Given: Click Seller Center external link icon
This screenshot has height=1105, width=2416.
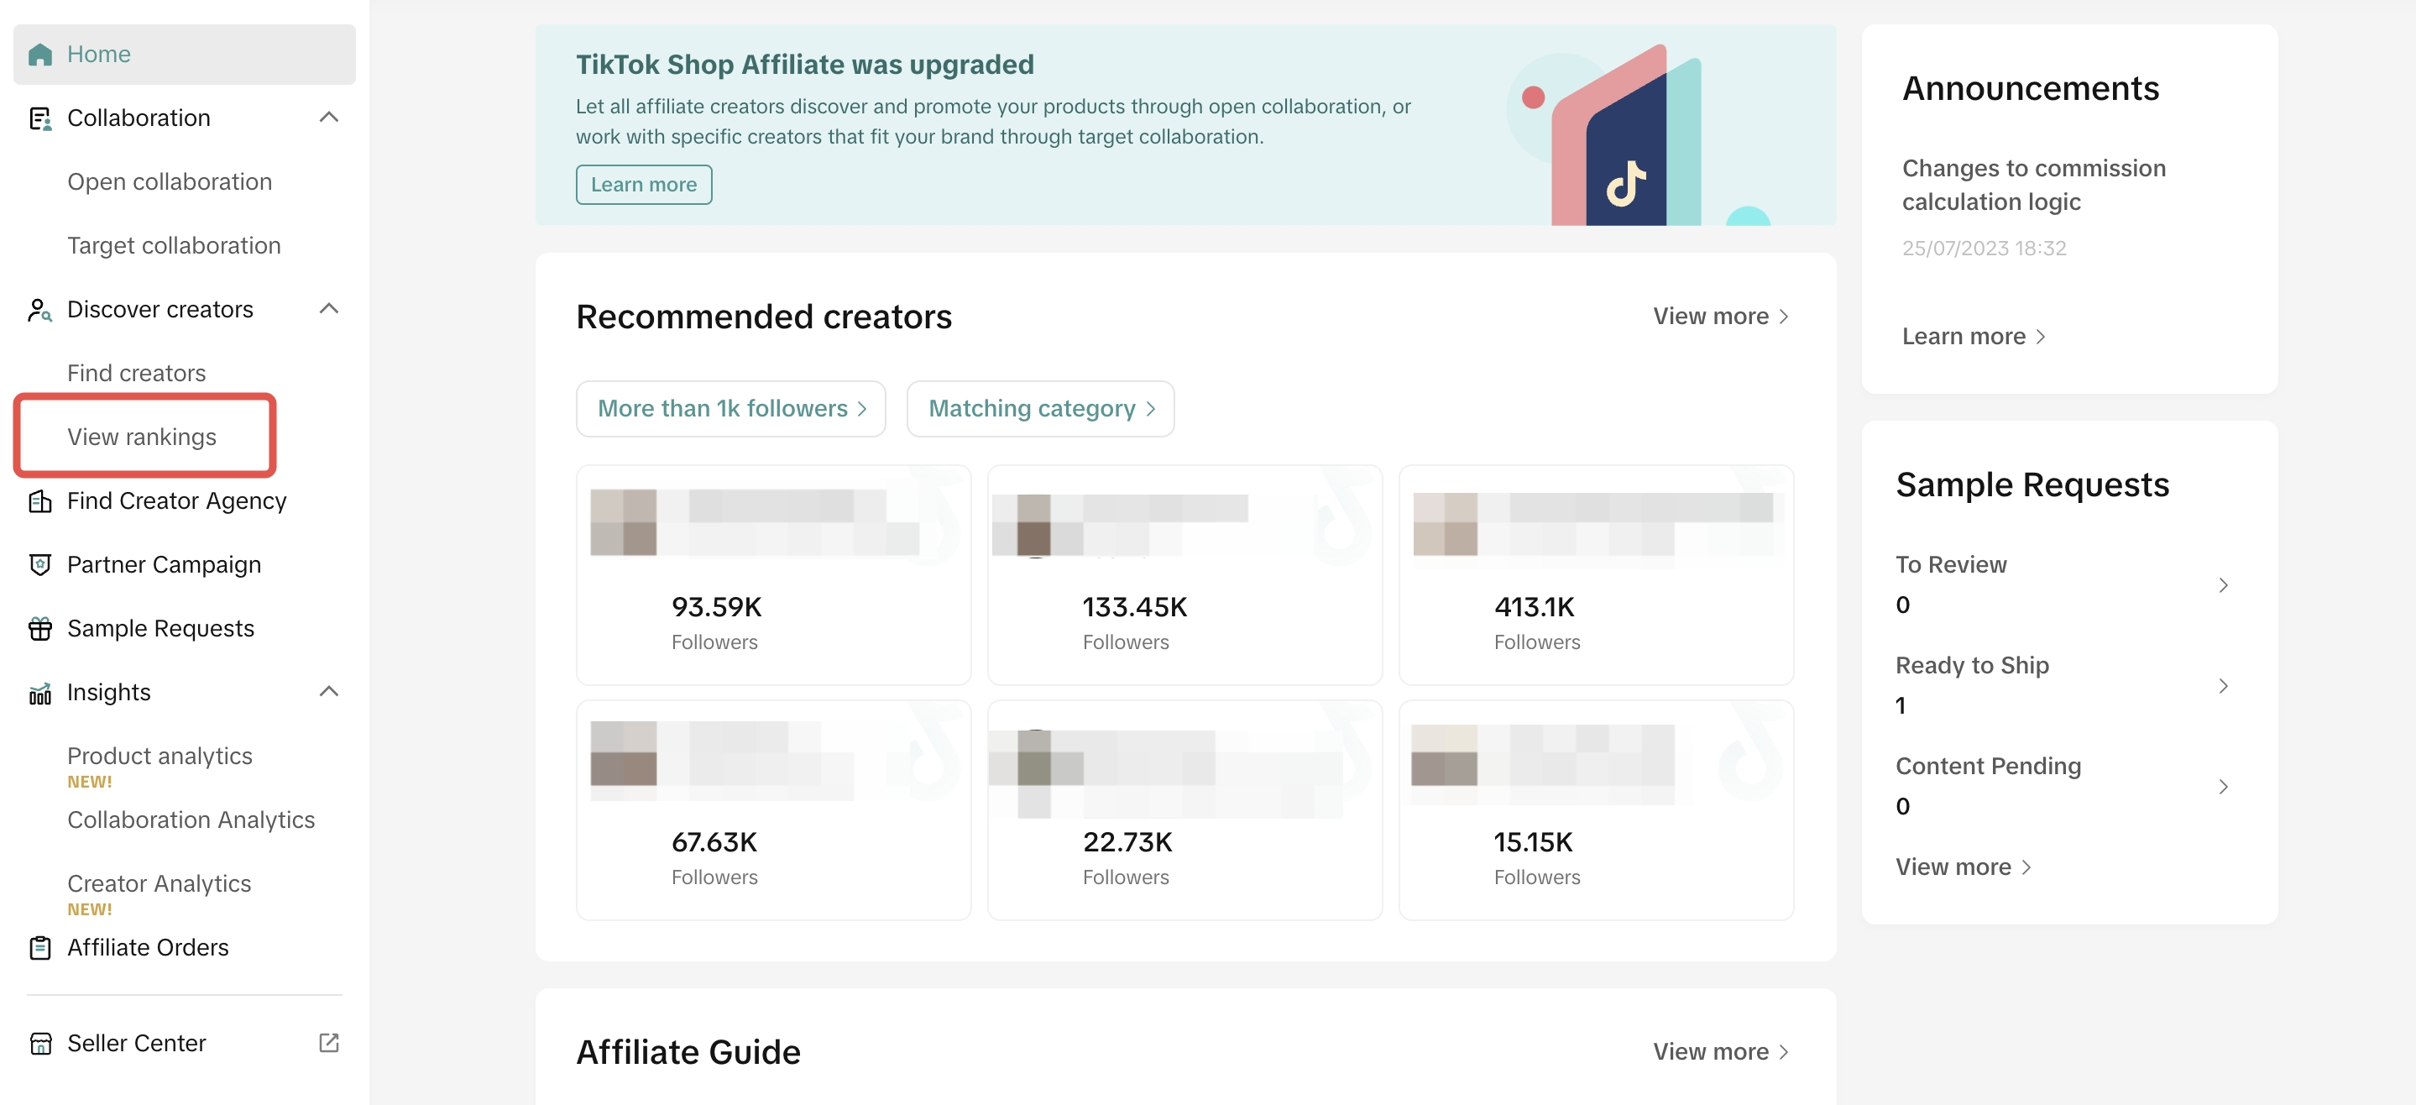Looking at the screenshot, I should pos(328,1043).
